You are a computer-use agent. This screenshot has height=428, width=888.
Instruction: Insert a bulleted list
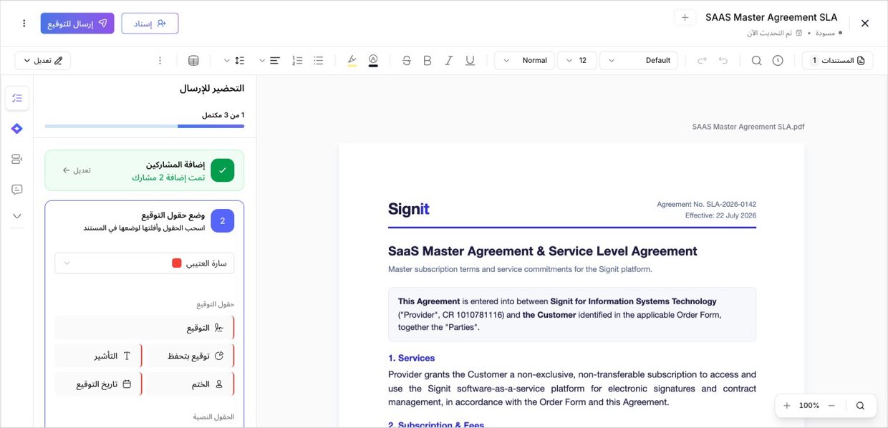tap(319, 61)
